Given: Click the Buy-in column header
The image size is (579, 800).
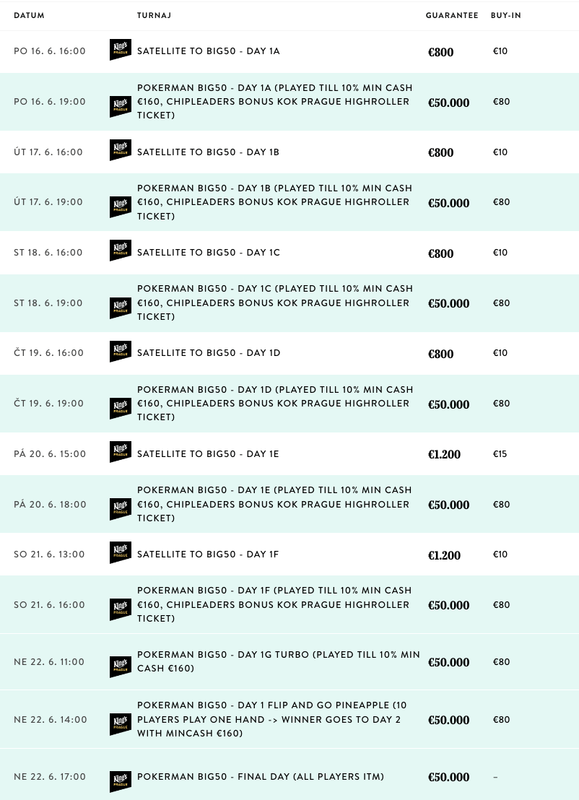Looking at the screenshot, I should point(506,15).
